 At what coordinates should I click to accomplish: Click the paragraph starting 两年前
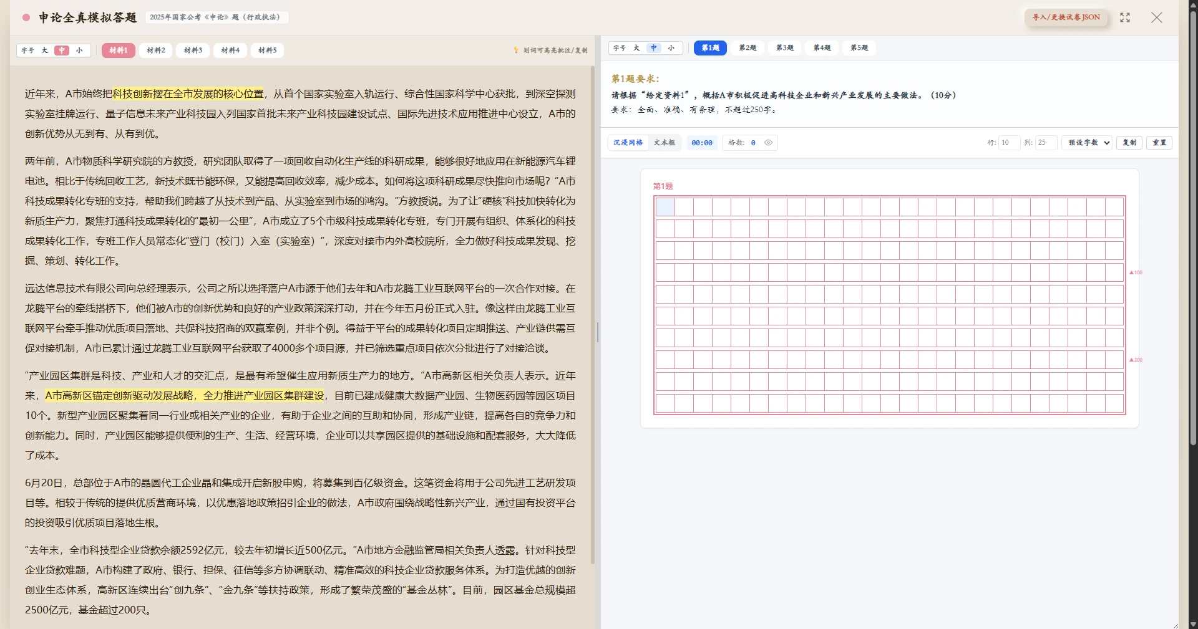pos(300,211)
